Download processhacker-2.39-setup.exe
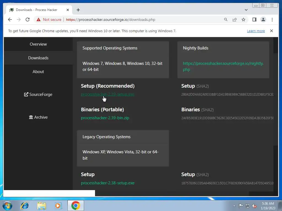 [x=108, y=94]
